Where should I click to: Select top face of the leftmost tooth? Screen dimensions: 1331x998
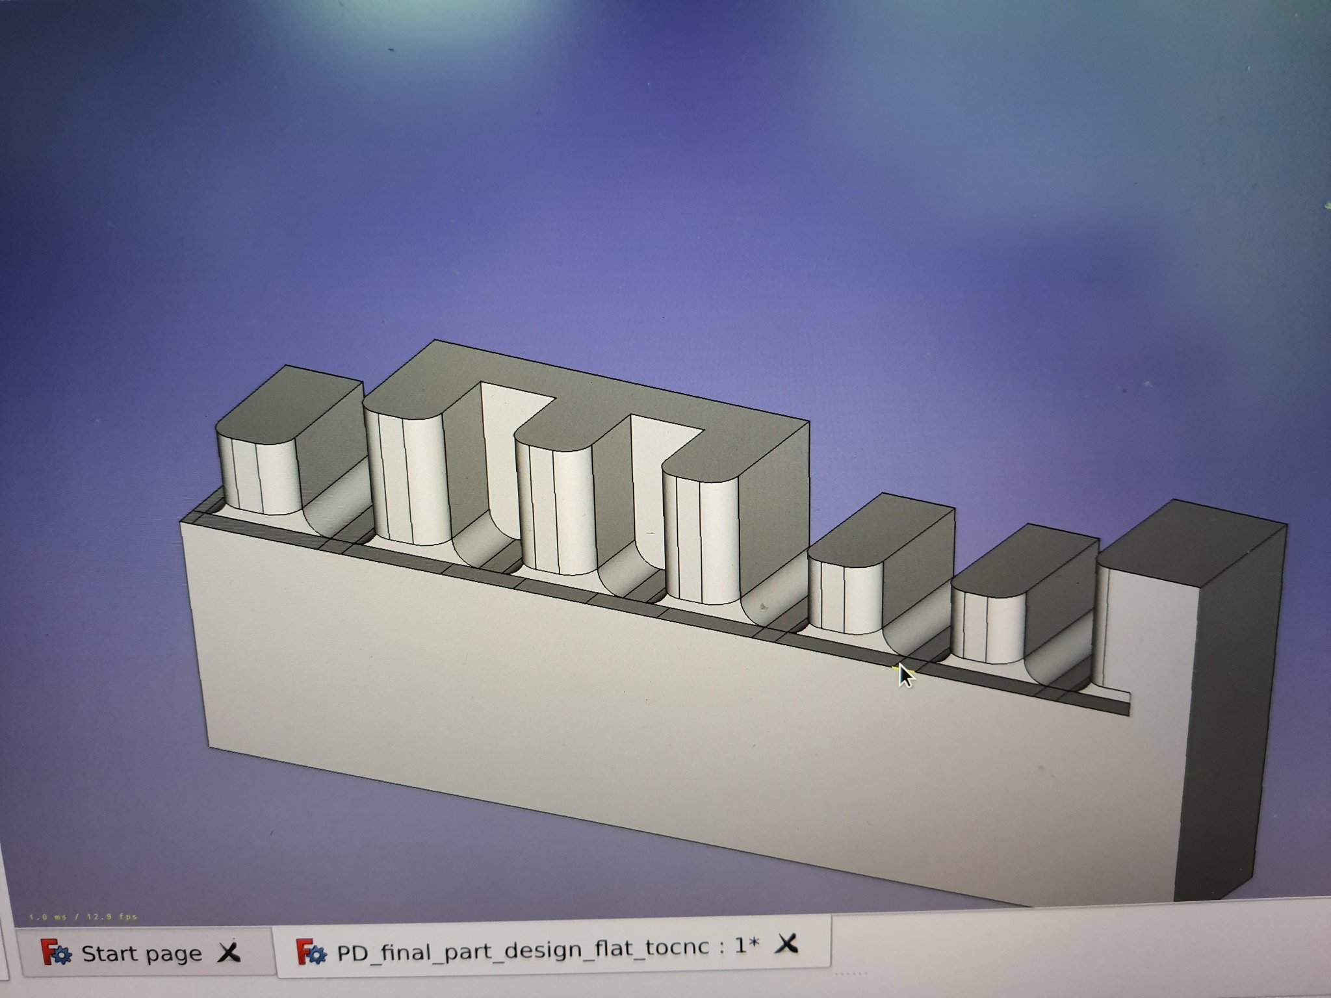click(x=289, y=402)
